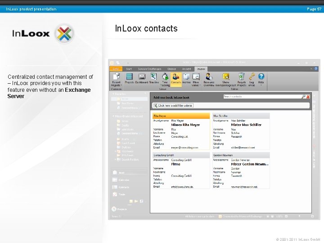Viewport: 324px width, 243px height.
Task: Expand the More Views ribbon dropdown
Action: [x=196, y=80]
